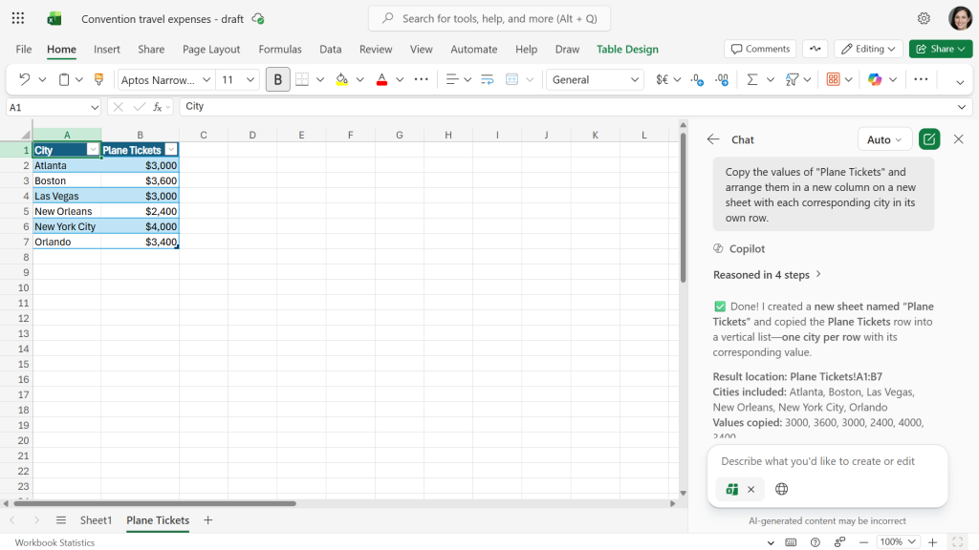This screenshot has height=550, width=979.
Task: Open Help icon in the status bar
Action: point(815,541)
